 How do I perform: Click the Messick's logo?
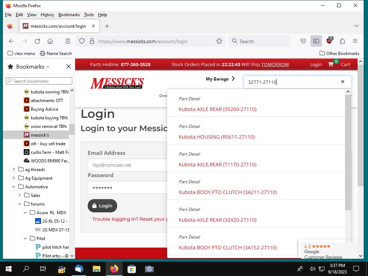coord(117,83)
